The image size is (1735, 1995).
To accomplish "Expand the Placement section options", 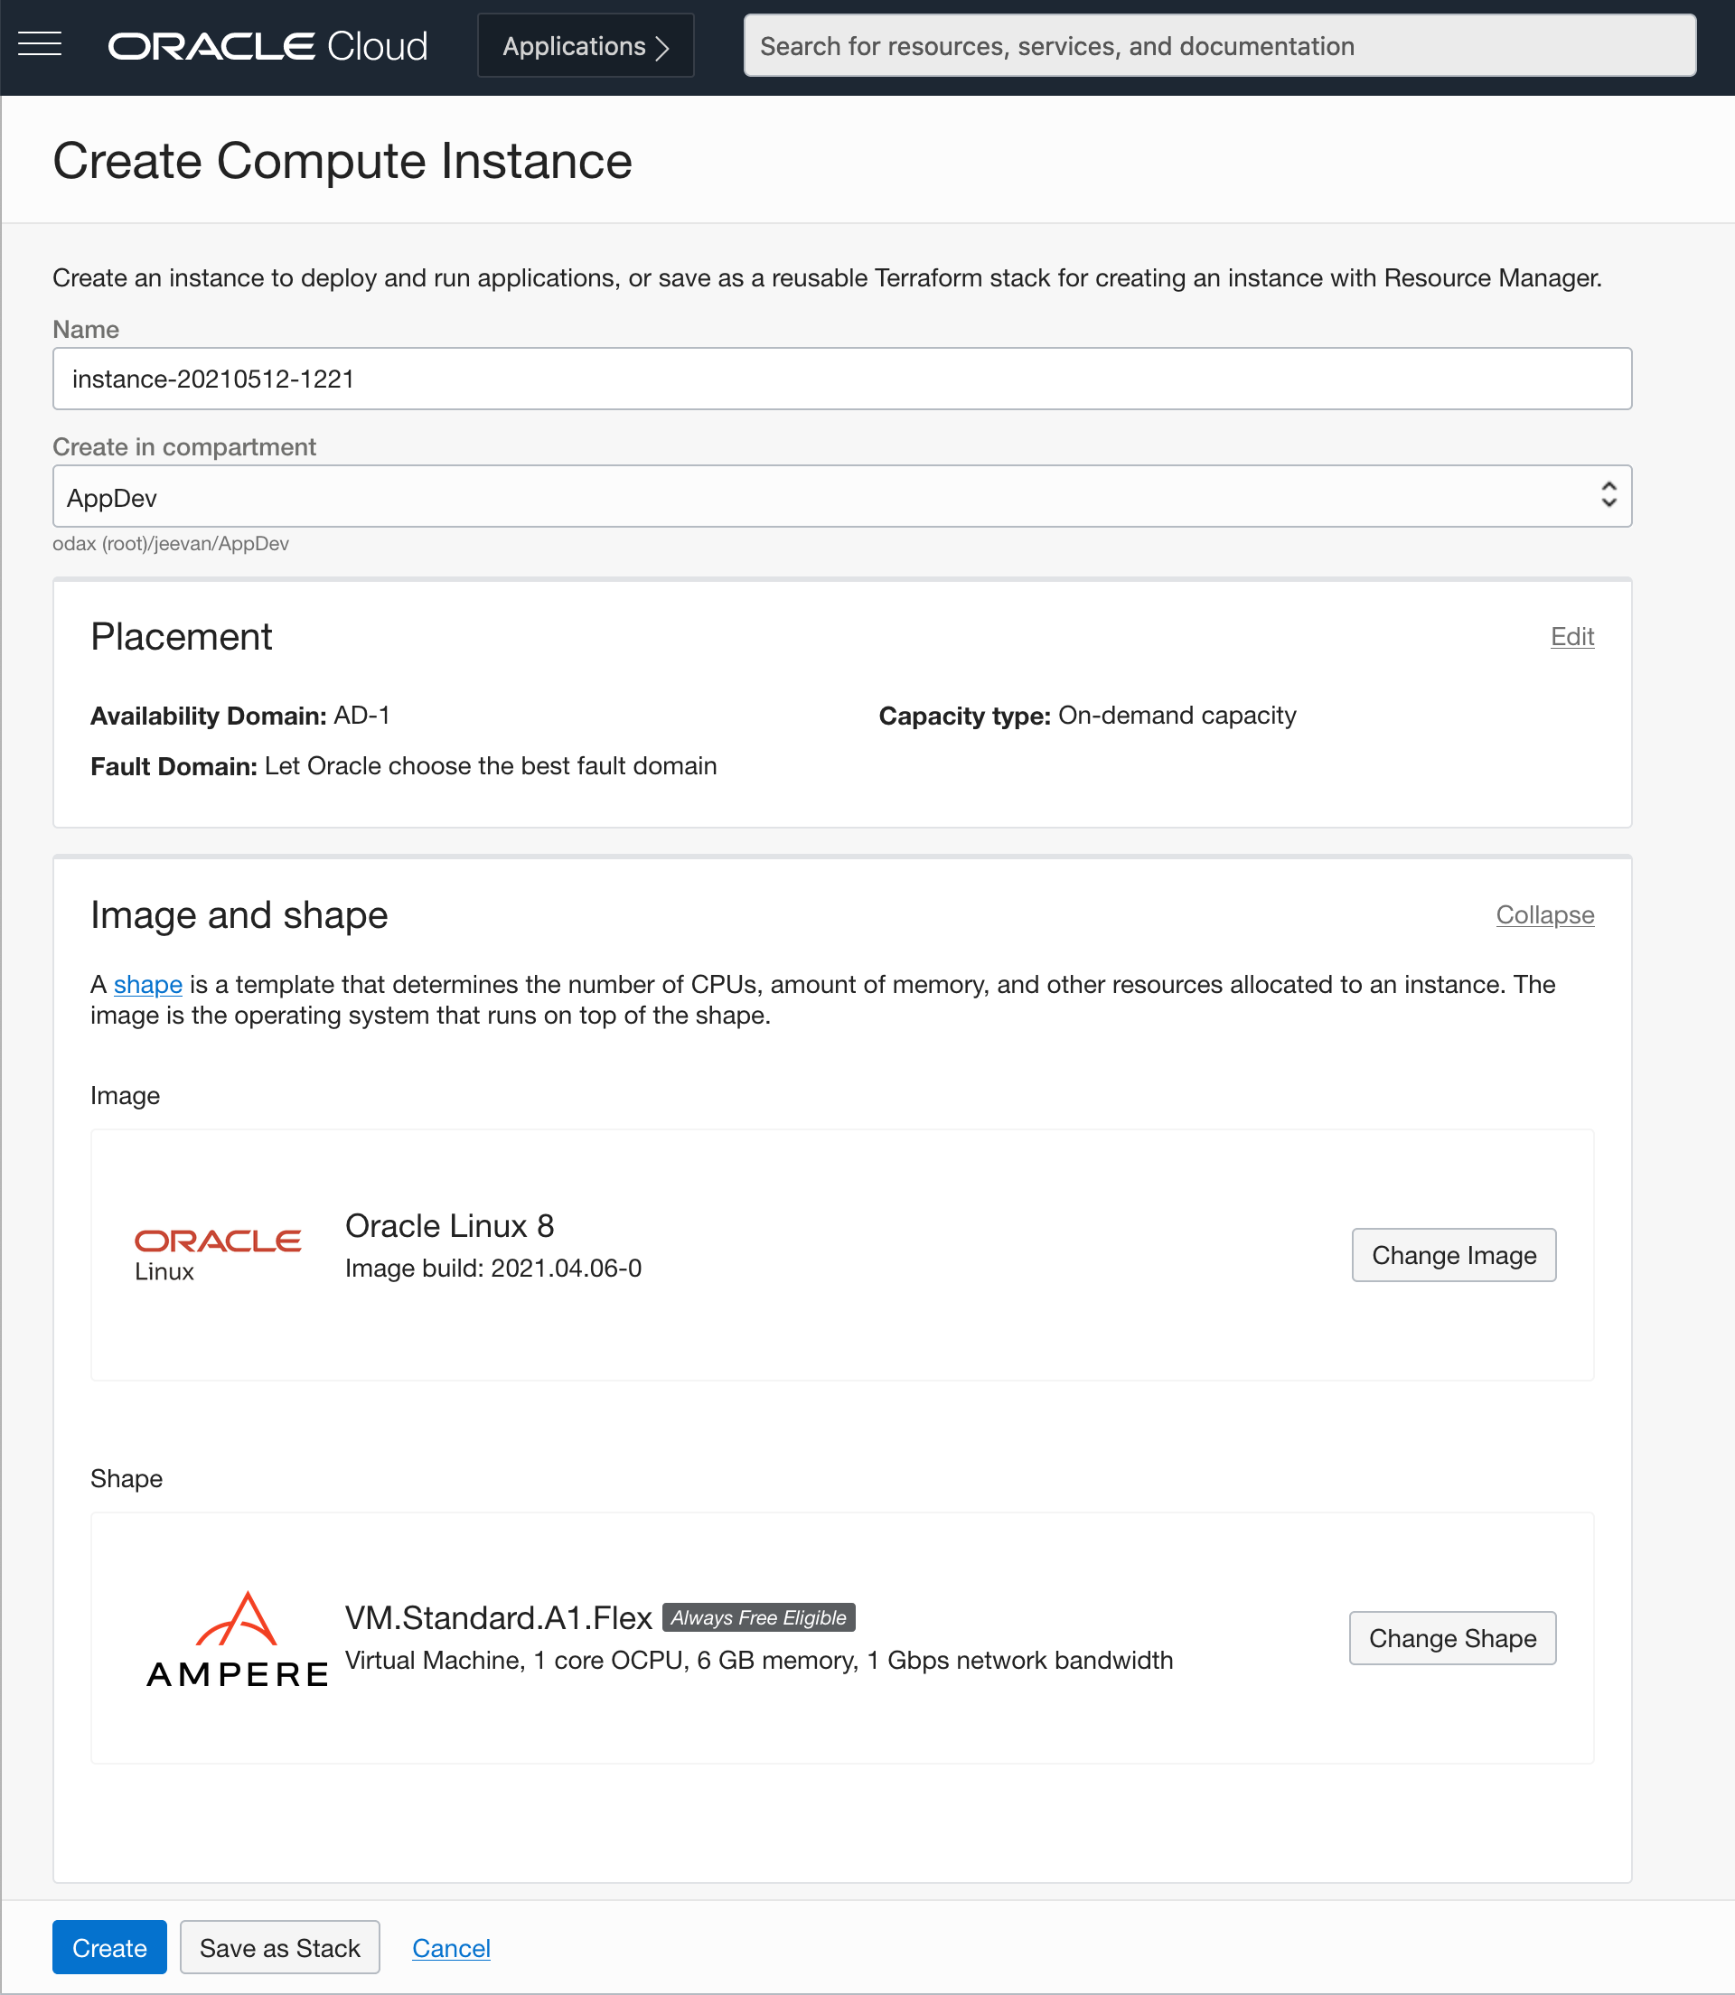I will (x=1571, y=638).
